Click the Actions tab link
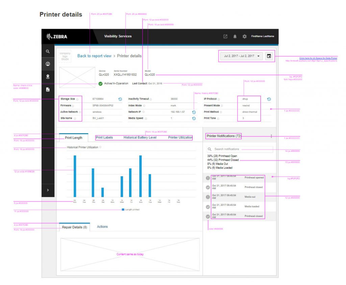Screen dimensions: 346x285 pyautogui.click(x=102, y=226)
